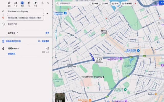Viewport: 164px width, 102px height.
Task: Edit the University of Sydney origin field
Action: pyautogui.click(x=25, y=11)
